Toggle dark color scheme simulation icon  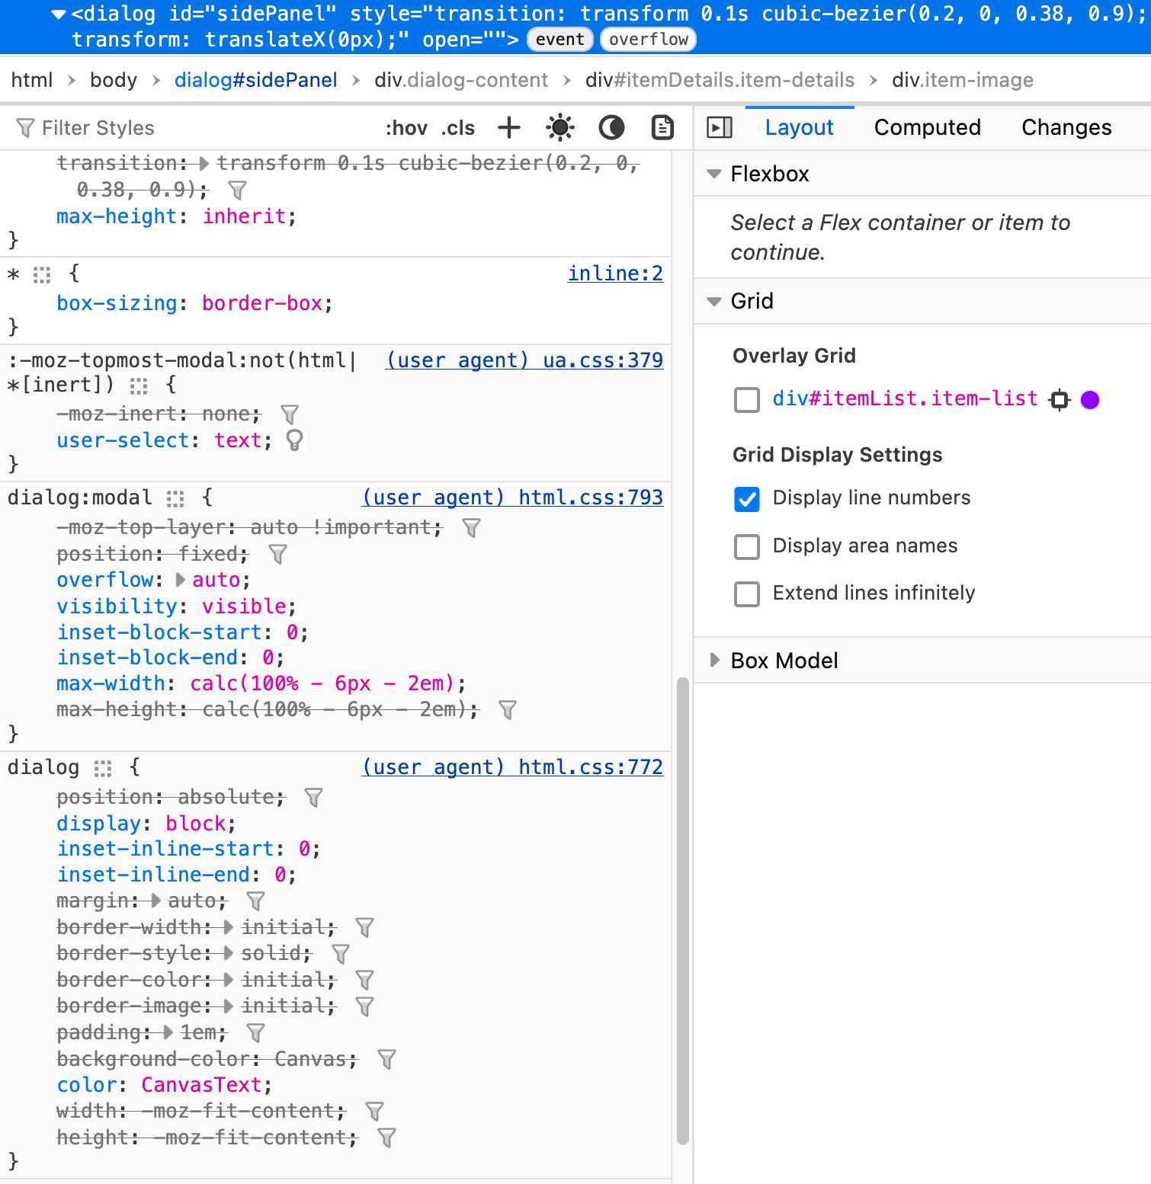611,127
